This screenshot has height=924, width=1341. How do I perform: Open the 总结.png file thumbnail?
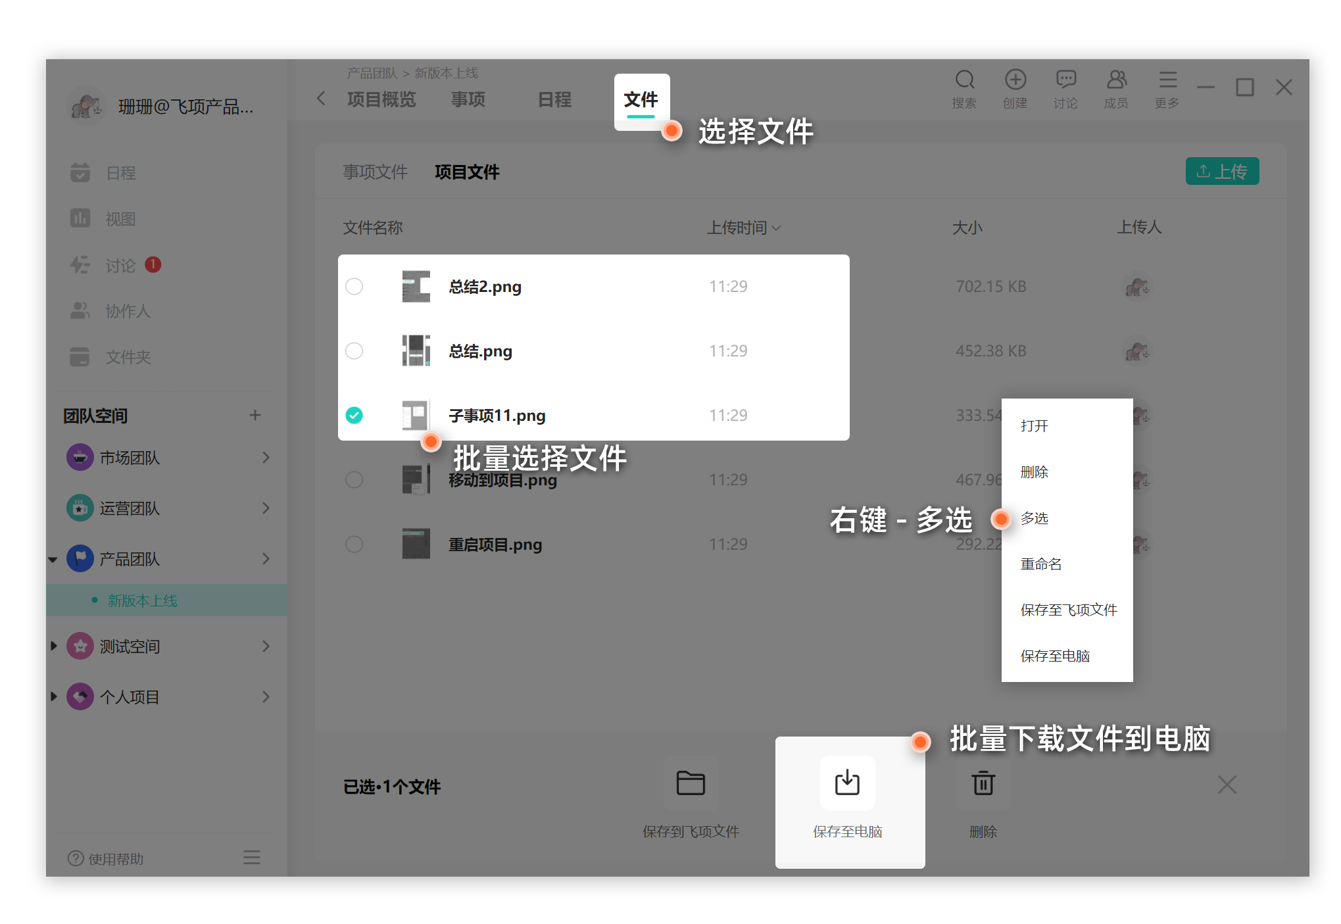[416, 351]
